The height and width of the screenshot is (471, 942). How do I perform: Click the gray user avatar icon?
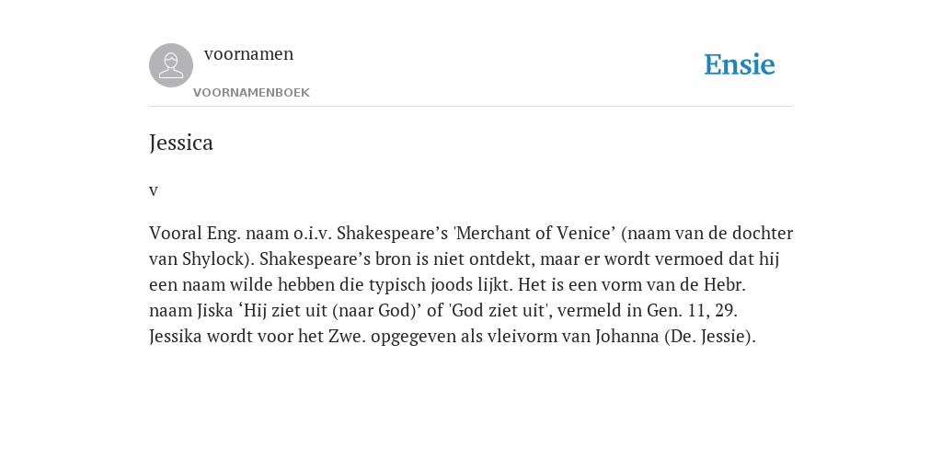pyautogui.click(x=171, y=65)
